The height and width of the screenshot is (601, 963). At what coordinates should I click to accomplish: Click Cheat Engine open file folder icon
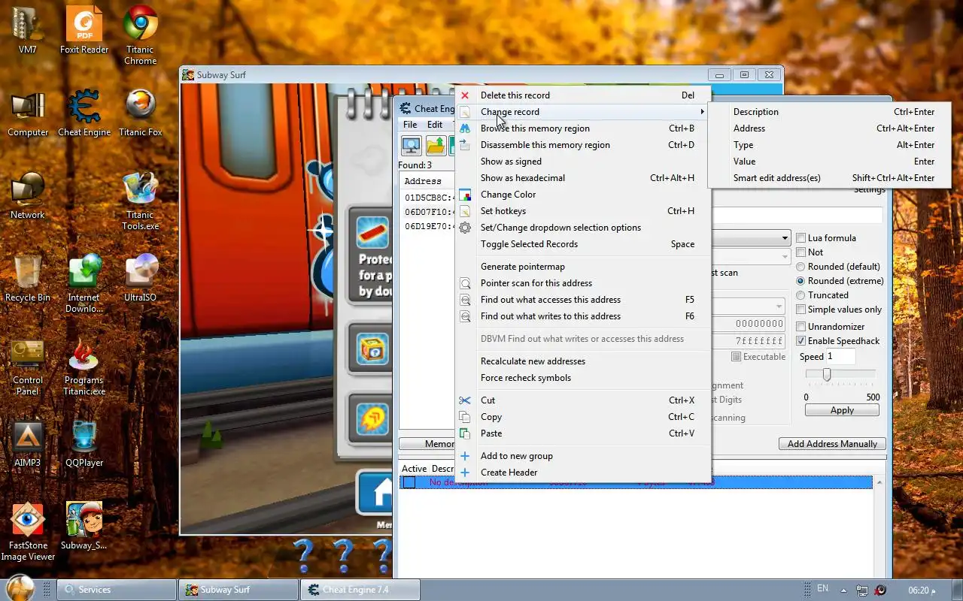point(436,145)
